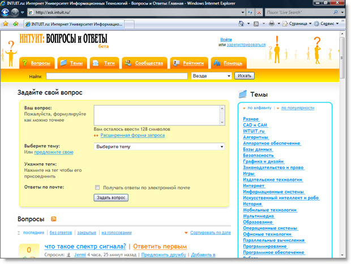Open the Операционные системы topic
This screenshot has width=351, height=264.
tap(270, 228)
